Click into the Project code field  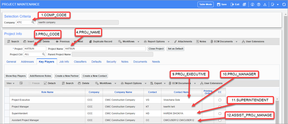point(35,49)
